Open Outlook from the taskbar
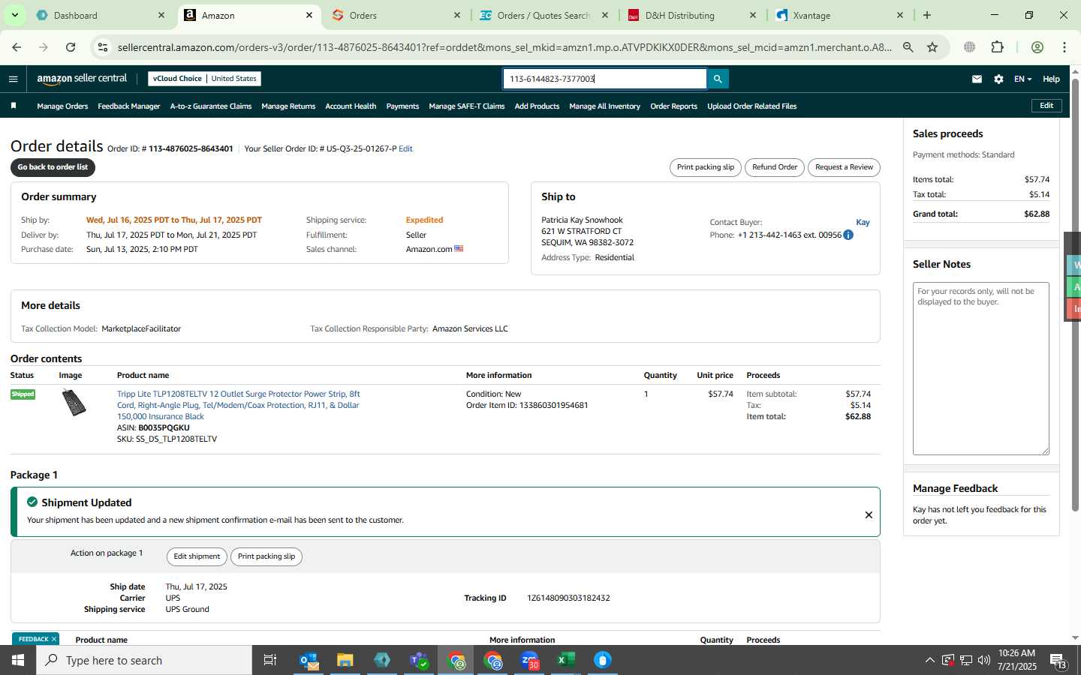The height and width of the screenshot is (675, 1081). [309, 660]
